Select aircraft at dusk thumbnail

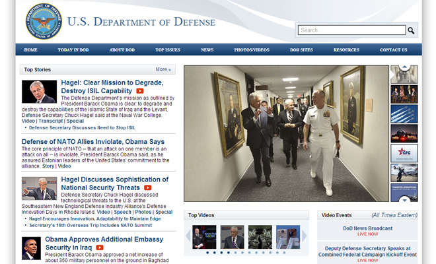[404, 133]
